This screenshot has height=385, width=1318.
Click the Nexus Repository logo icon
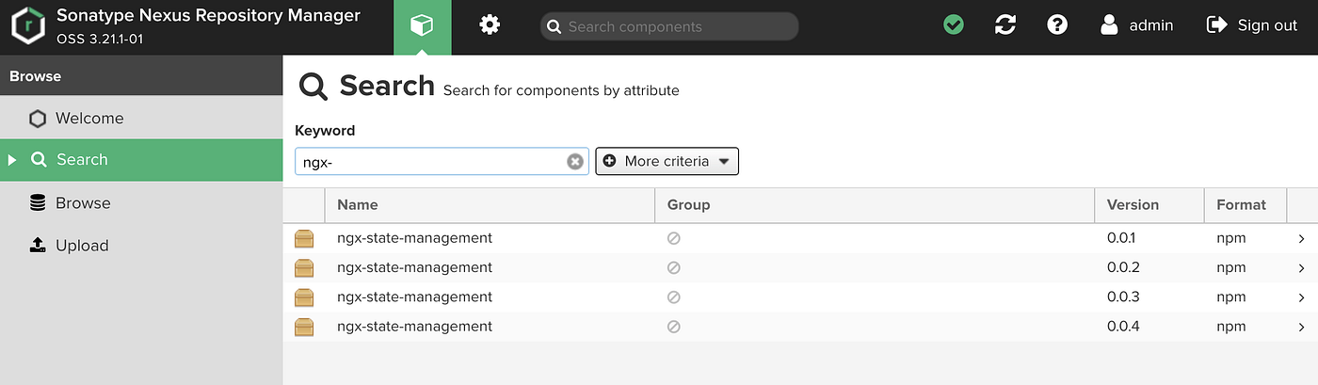(x=28, y=26)
